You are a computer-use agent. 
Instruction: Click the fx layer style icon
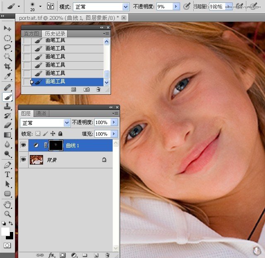(x=52, y=255)
